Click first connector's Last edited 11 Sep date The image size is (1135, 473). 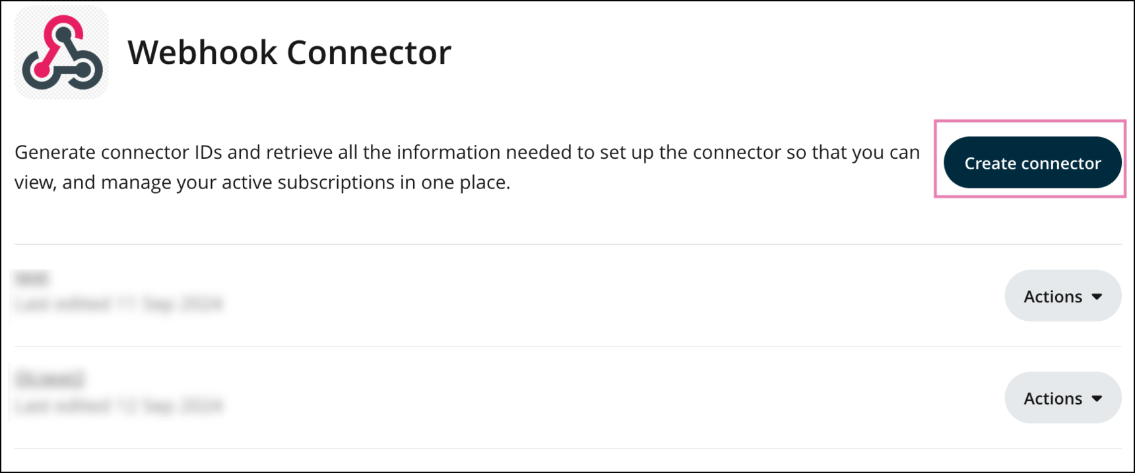119,304
